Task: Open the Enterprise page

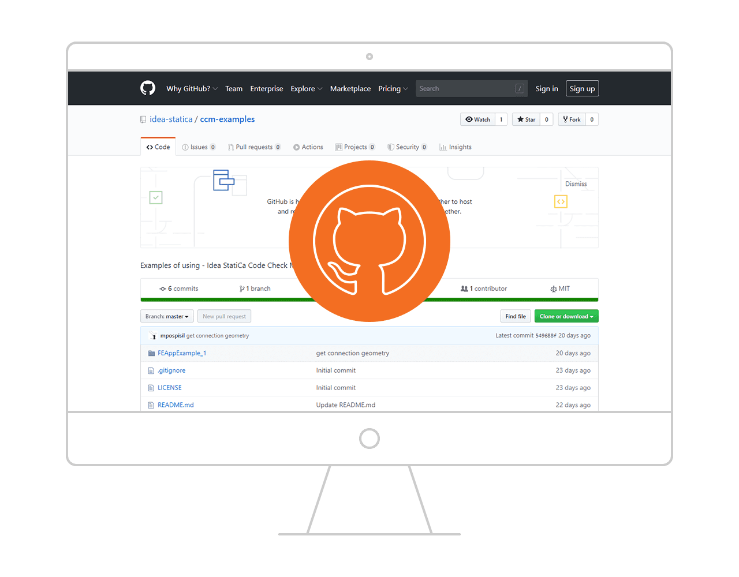Action: (x=267, y=88)
